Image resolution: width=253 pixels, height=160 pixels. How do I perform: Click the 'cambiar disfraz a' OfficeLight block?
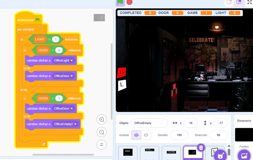[51, 61]
